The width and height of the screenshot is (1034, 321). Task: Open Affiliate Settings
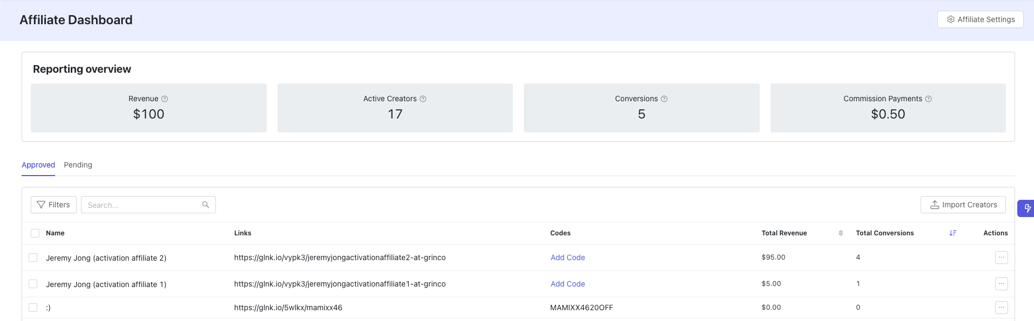pyautogui.click(x=980, y=19)
